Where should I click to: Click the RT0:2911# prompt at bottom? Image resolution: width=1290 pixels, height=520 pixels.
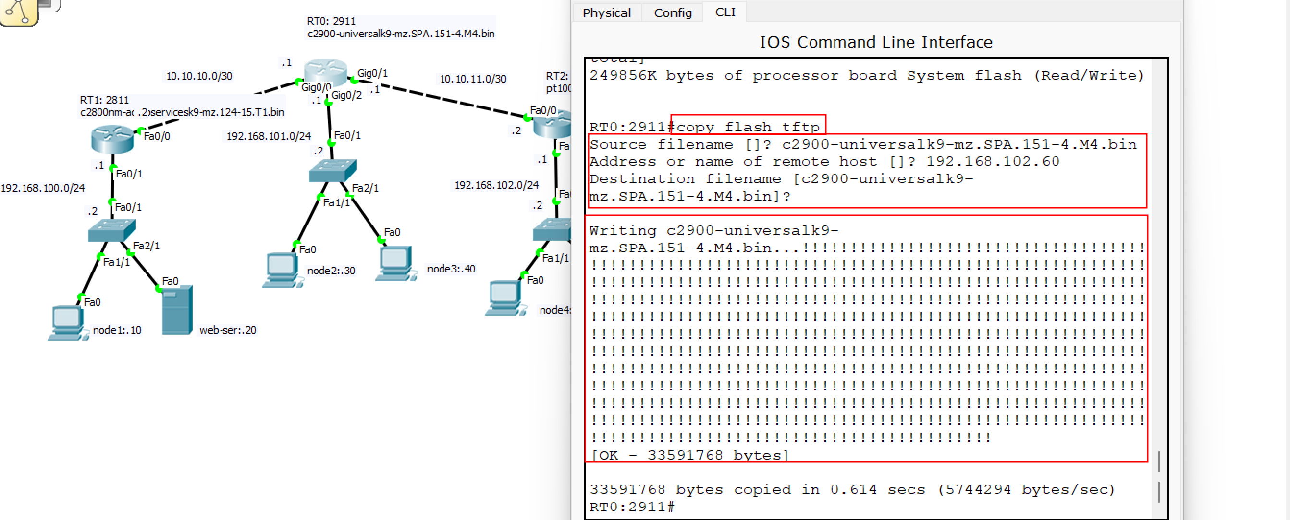pyautogui.click(x=632, y=507)
